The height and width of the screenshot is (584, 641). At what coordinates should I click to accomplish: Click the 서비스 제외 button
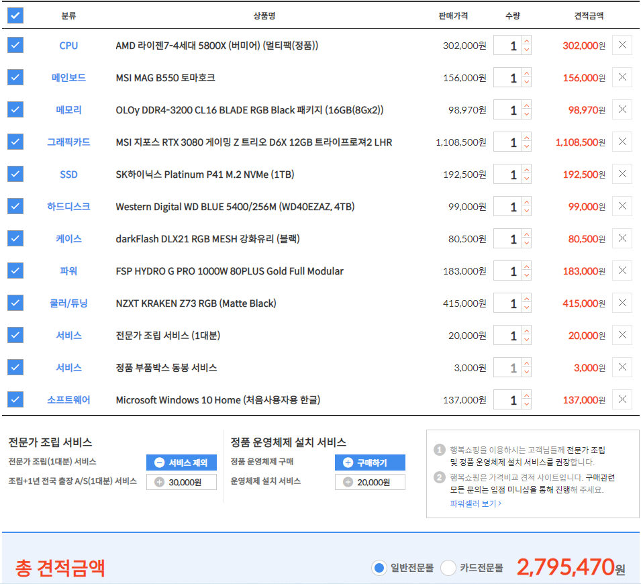click(x=181, y=463)
